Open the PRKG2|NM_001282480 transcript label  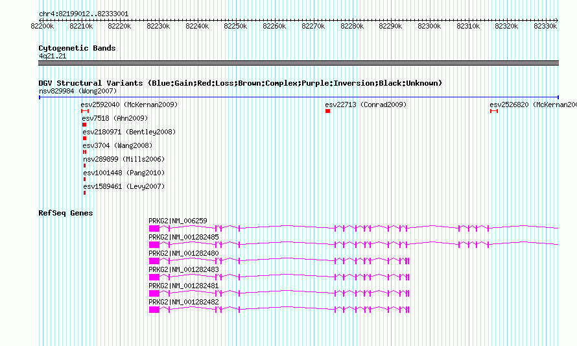[183, 253]
